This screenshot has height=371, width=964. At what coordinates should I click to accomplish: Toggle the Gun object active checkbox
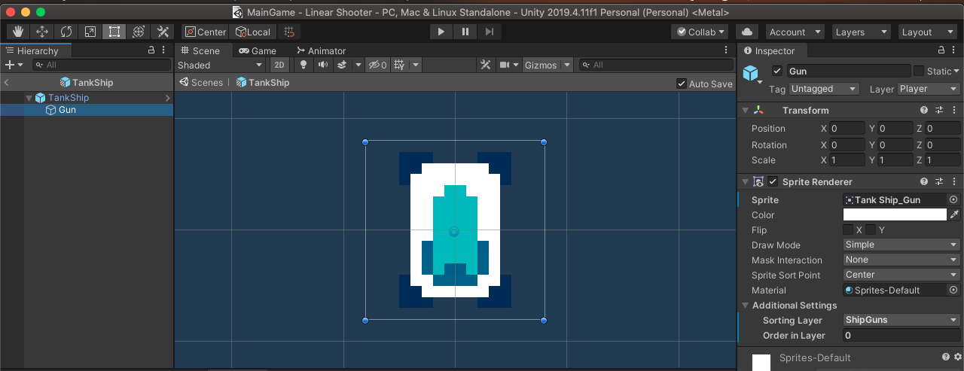pyautogui.click(x=777, y=71)
